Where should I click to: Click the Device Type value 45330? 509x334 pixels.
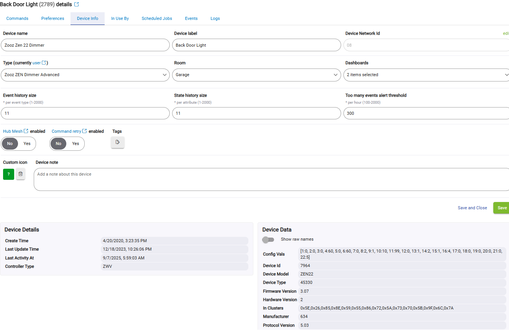(x=402, y=282)
